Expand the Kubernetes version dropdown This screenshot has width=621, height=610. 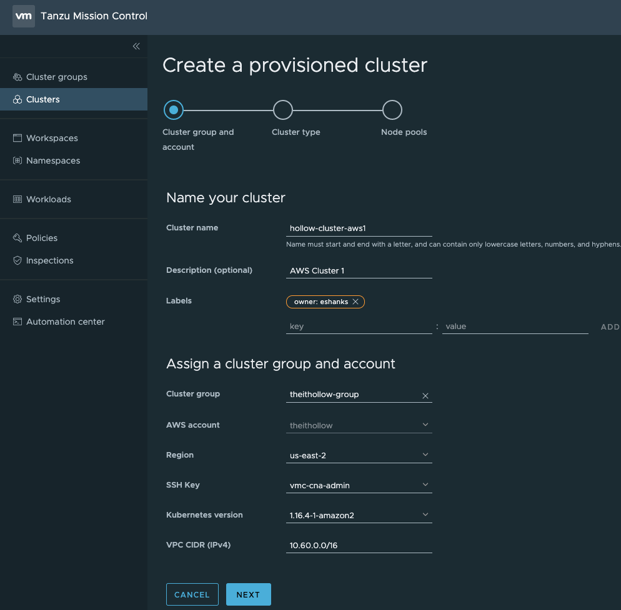(425, 515)
